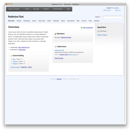This screenshot has width=131, height=131.
Task: Open the http://redmine.org homepage link
Action: click(x=24, y=47)
